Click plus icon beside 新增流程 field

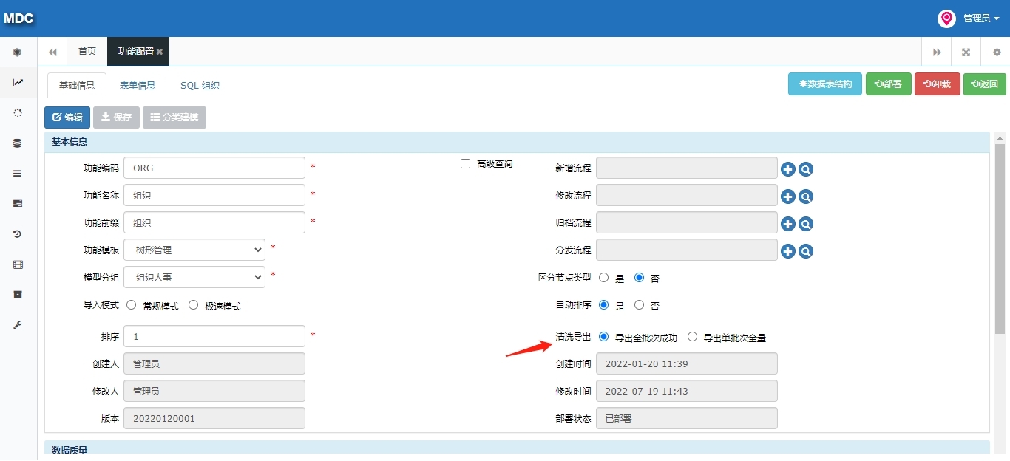tap(788, 169)
